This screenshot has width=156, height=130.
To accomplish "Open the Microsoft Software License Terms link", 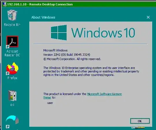I will click(x=104, y=94).
